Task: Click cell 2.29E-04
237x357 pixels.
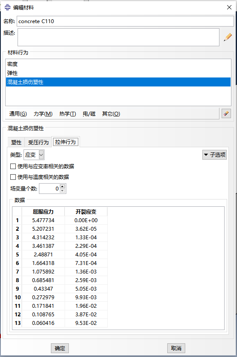Action: (86, 246)
